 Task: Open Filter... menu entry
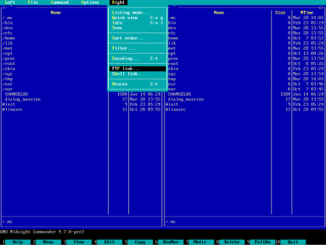click(x=138, y=48)
